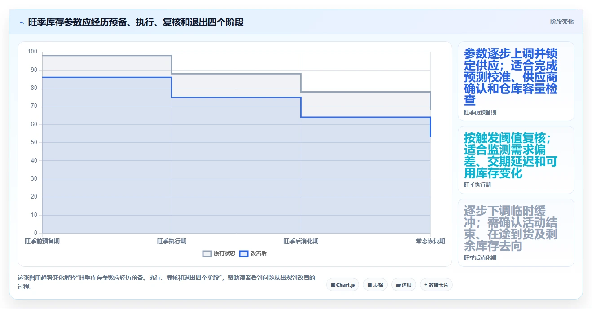
Task: Click the chart title 旺季库存参数应经历预备
Action: pyautogui.click(x=136, y=22)
